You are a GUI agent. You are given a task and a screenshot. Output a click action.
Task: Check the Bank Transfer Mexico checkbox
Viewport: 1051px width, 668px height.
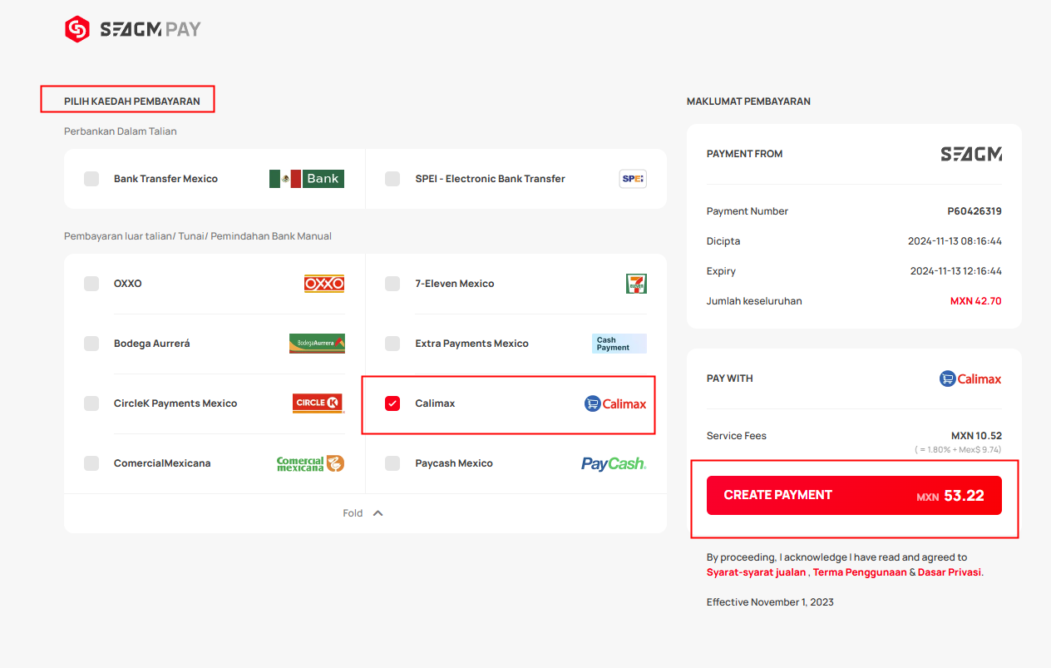pos(91,179)
